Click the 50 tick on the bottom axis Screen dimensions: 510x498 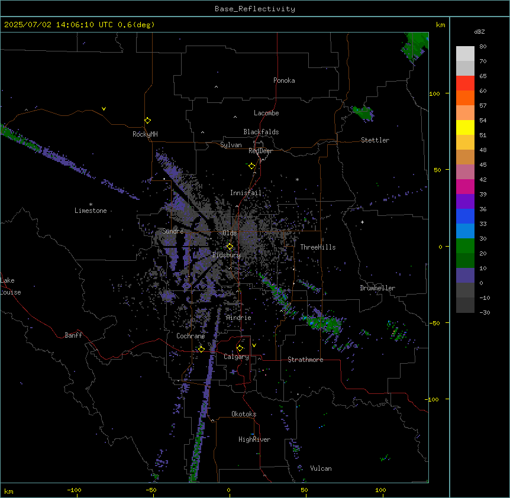pos(304,490)
